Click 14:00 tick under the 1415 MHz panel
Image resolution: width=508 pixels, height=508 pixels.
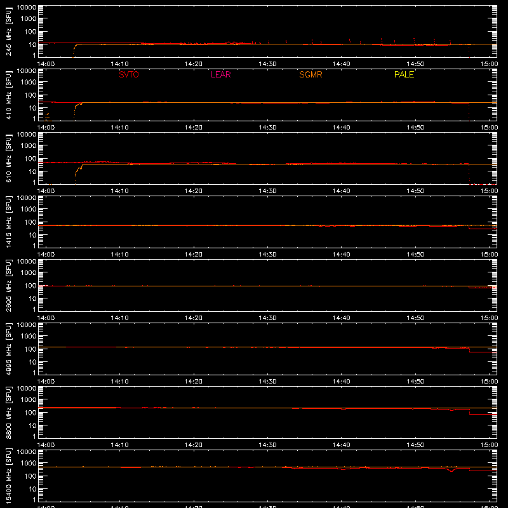(x=46, y=255)
